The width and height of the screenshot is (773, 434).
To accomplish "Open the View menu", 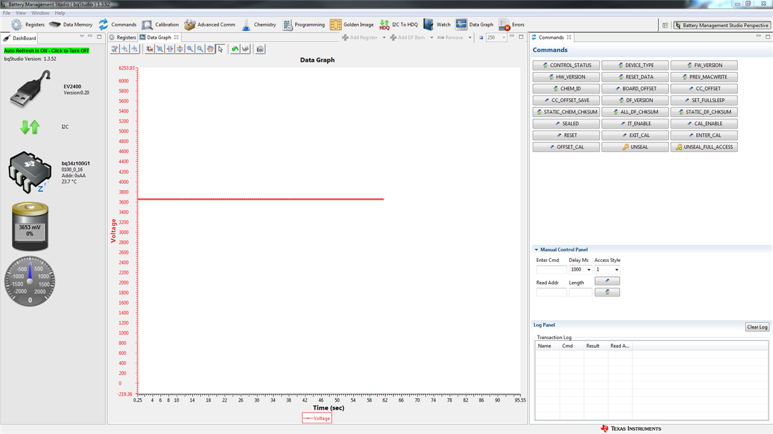I will (x=21, y=13).
